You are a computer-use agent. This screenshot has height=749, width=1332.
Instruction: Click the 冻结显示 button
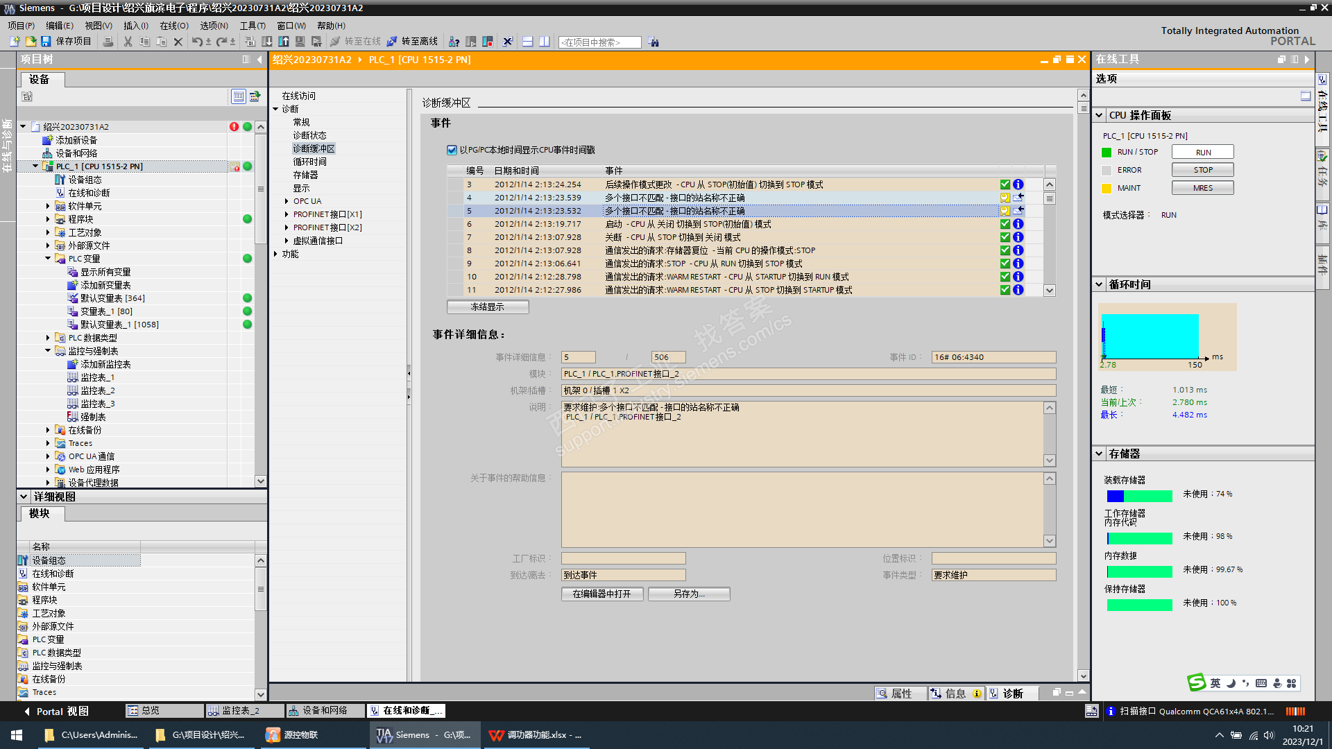tap(487, 307)
